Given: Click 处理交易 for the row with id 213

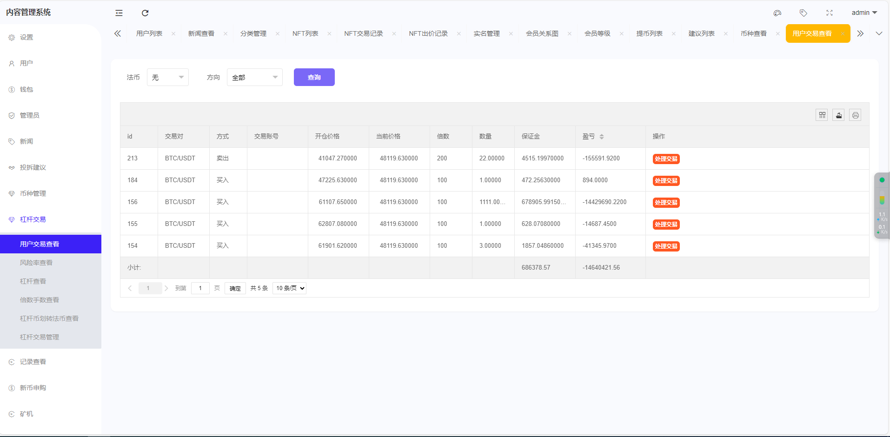Looking at the screenshot, I should pyautogui.click(x=666, y=159).
